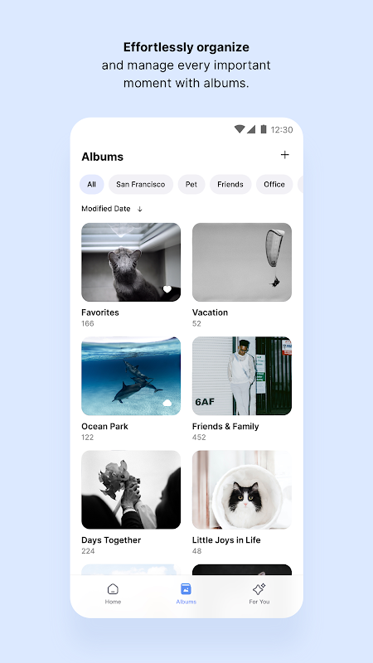The width and height of the screenshot is (373, 663).
Task: Switch to the Friends filter chip
Action: click(230, 184)
